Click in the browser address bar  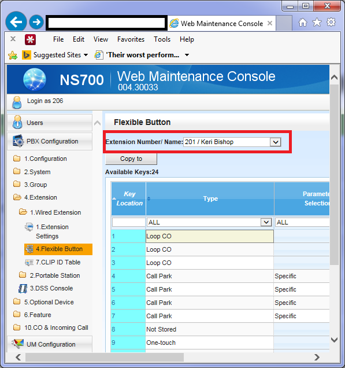(107, 23)
